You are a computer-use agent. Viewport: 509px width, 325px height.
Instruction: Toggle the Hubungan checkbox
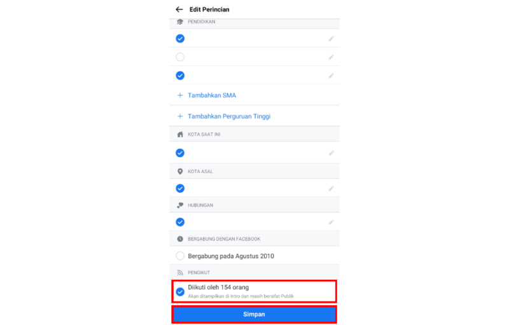point(180,222)
